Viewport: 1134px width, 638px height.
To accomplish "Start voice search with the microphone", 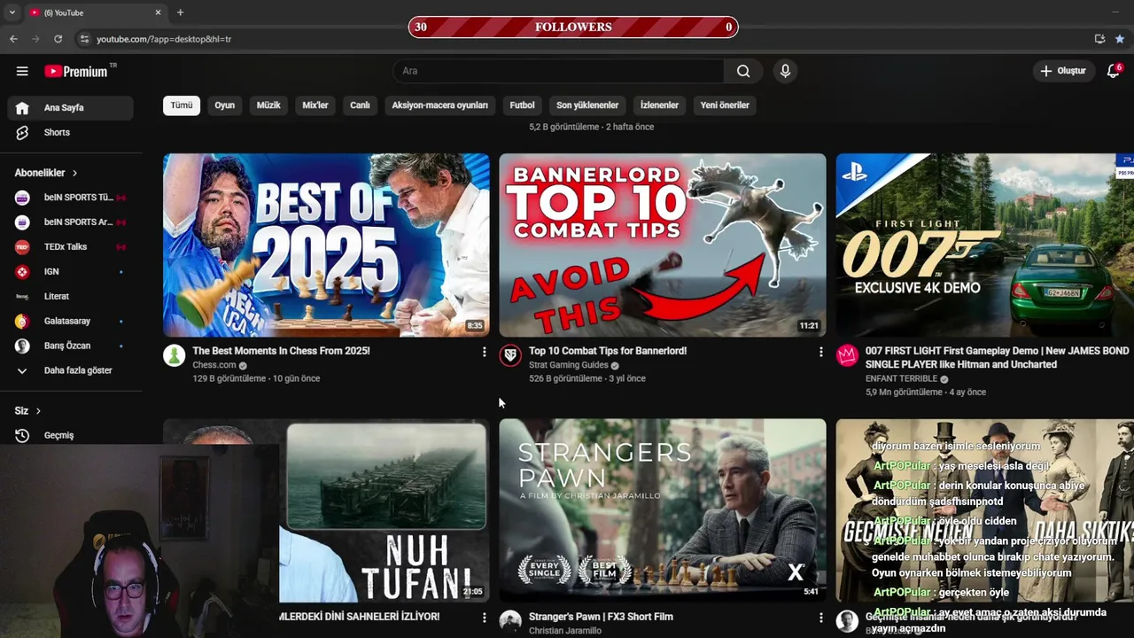I will (785, 71).
